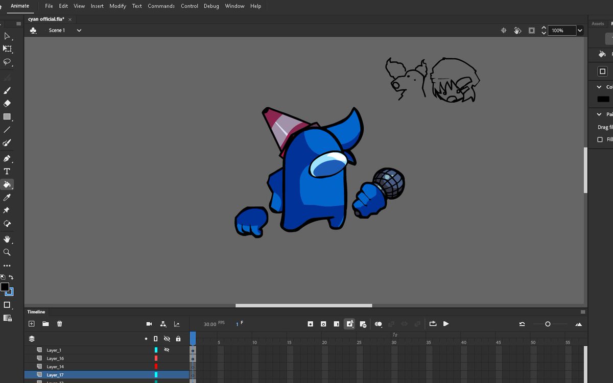
Task: Open the tools panel options menu
Action: [x=18, y=23]
